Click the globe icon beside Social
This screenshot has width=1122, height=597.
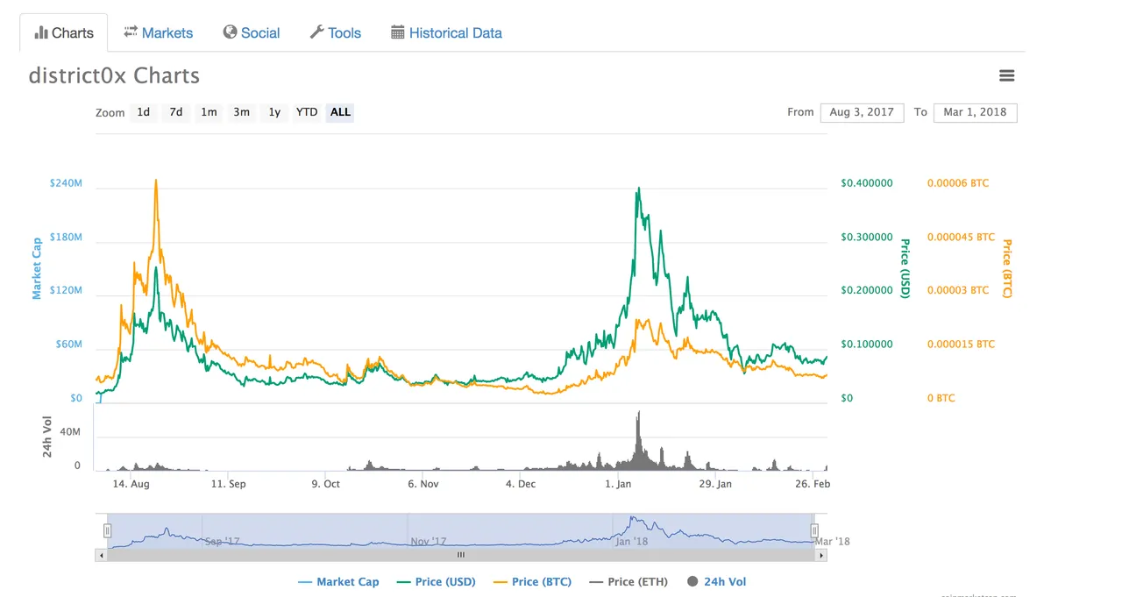(231, 32)
